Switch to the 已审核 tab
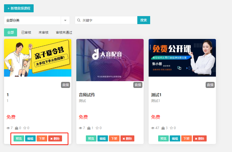 pos(26,32)
